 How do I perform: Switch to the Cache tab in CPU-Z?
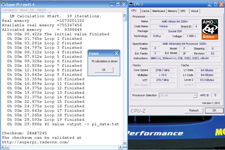tap(146, 11)
